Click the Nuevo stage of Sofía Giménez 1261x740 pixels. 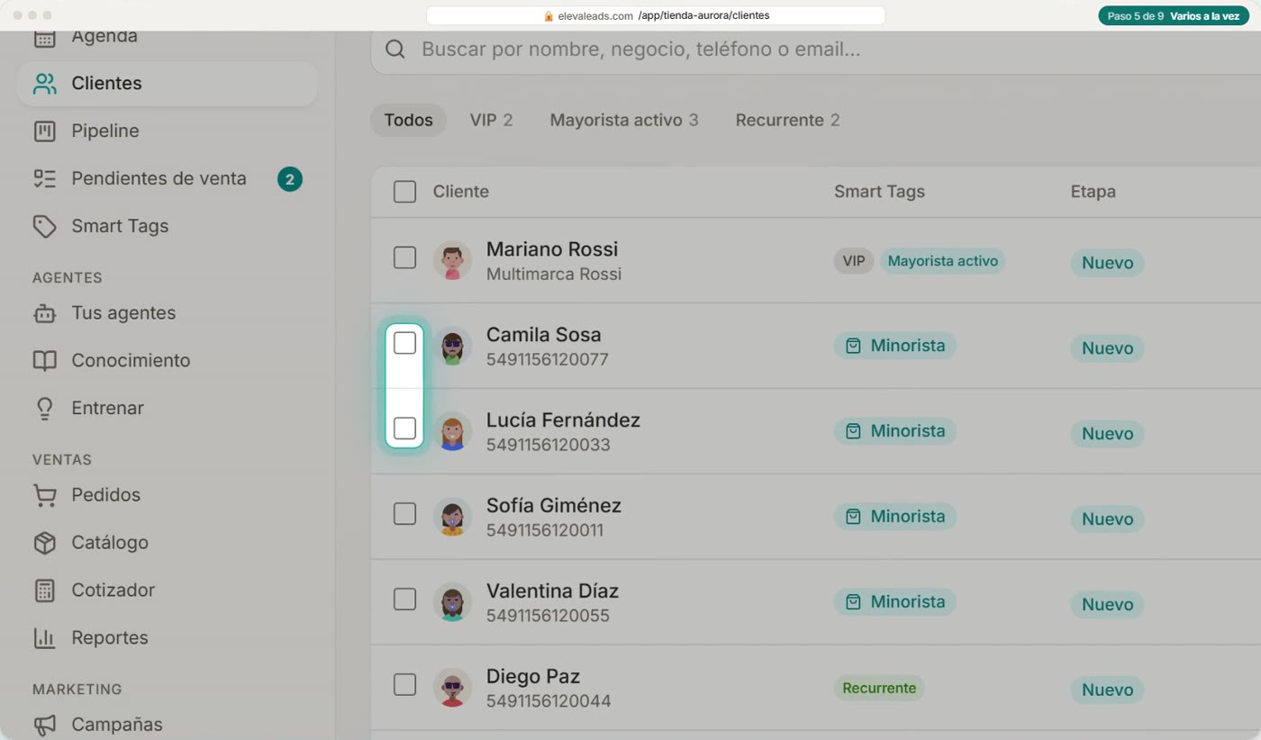(1107, 519)
